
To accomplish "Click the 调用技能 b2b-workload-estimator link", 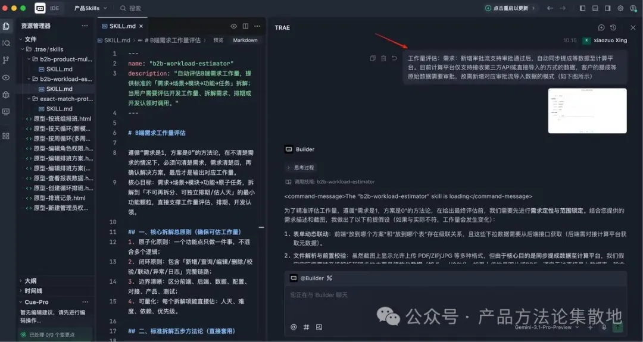I will 330,181.
